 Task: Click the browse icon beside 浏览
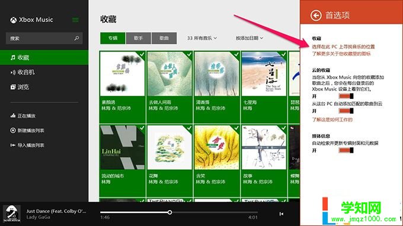pyautogui.click(x=13, y=87)
